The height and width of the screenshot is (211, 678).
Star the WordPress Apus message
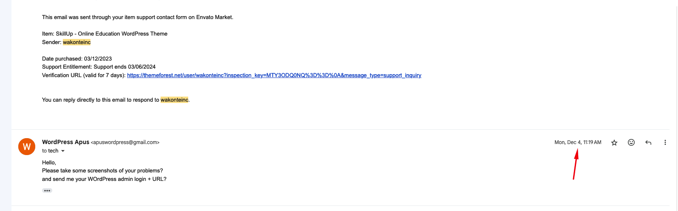[614, 143]
